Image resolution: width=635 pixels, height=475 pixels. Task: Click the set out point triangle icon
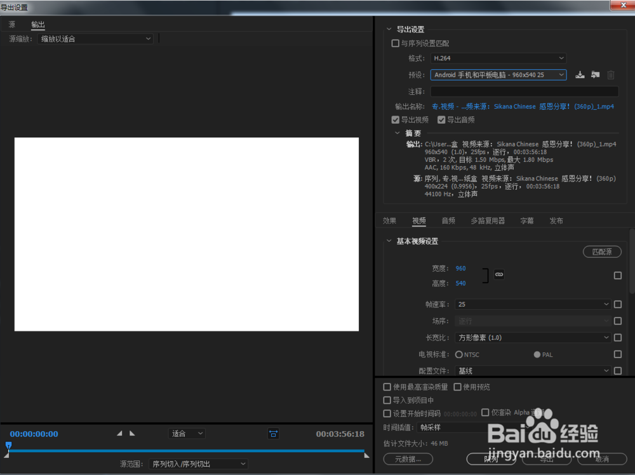tap(132, 433)
